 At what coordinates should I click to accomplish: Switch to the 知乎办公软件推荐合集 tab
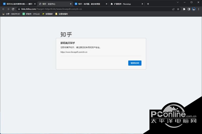[19, 4]
